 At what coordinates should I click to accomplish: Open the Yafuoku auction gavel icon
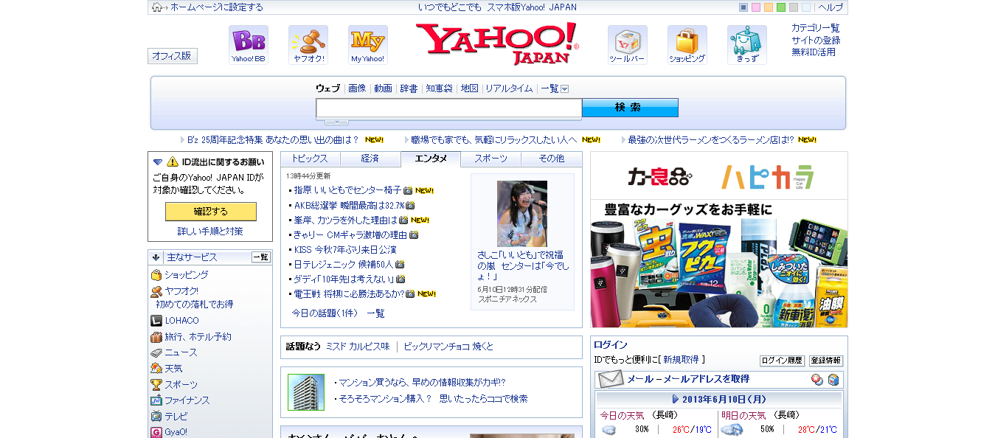tap(308, 44)
